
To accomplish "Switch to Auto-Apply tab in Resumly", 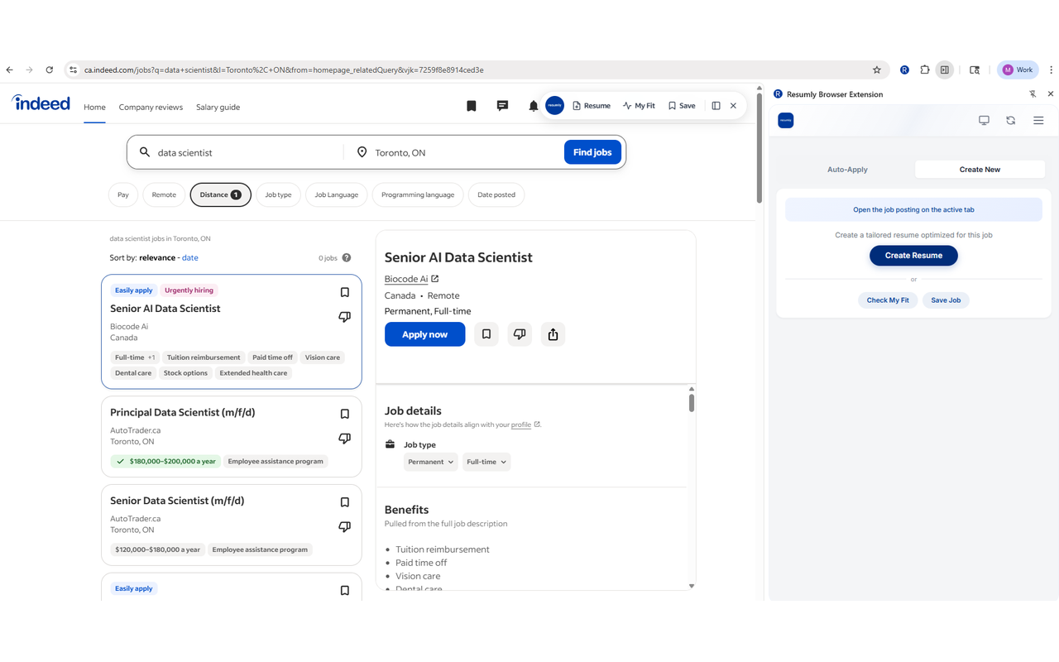I will 847,169.
